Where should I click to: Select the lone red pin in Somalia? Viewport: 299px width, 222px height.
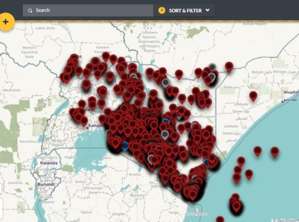pos(253,96)
